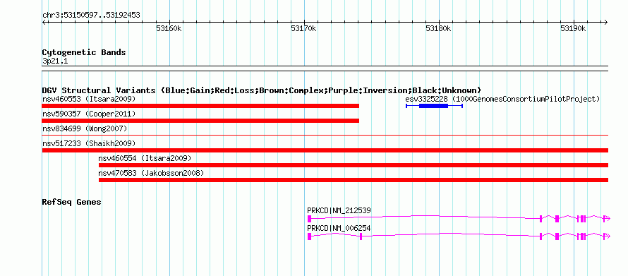The height and width of the screenshot is (276, 628).
Task: Open the nsv834699 (Wong2007) variant label
Action: pyautogui.click(x=85, y=128)
